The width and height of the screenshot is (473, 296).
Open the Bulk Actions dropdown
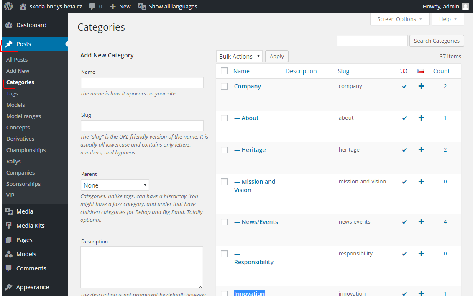tap(239, 56)
